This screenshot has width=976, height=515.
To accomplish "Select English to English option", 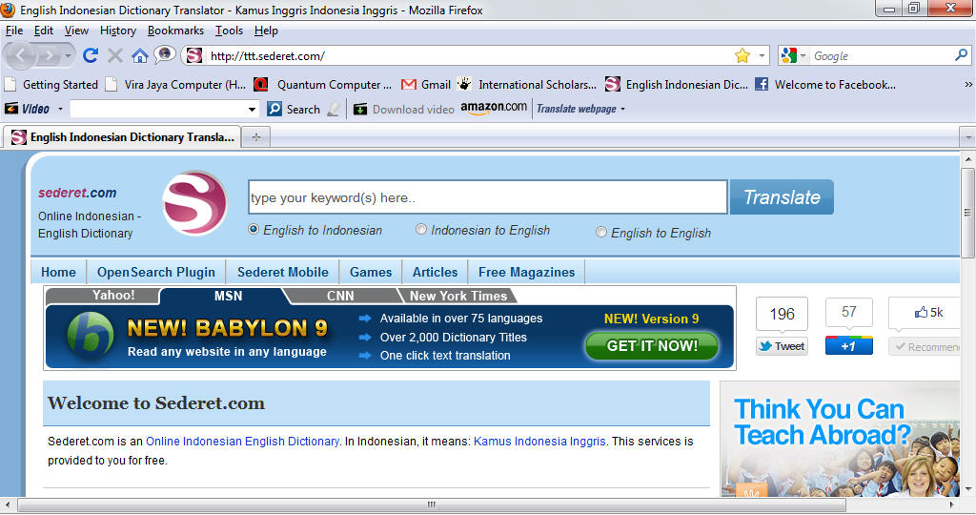I will (x=601, y=232).
